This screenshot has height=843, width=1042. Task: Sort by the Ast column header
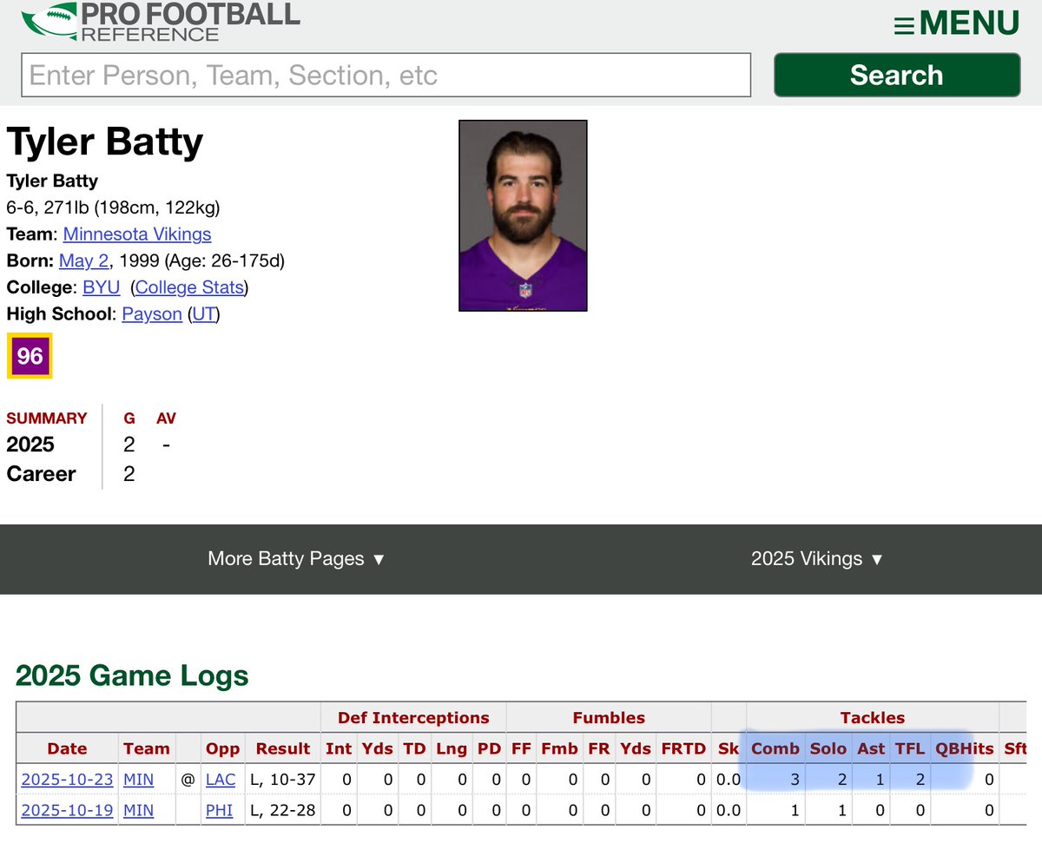[871, 748]
